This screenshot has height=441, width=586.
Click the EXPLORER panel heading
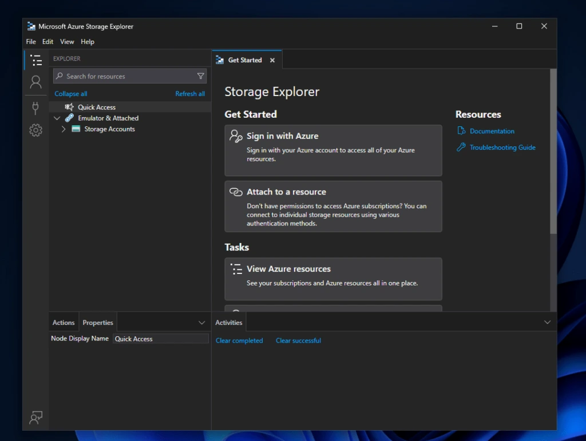pos(67,58)
